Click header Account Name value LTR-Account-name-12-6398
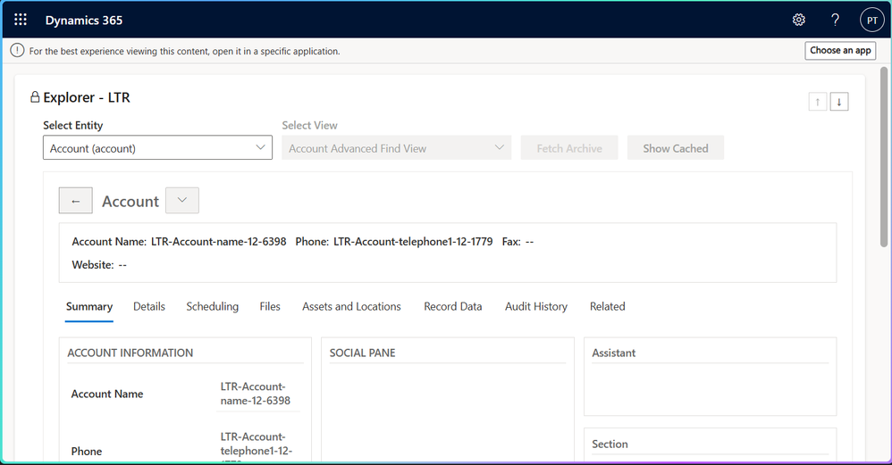This screenshot has height=465, width=892. (x=218, y=242)
